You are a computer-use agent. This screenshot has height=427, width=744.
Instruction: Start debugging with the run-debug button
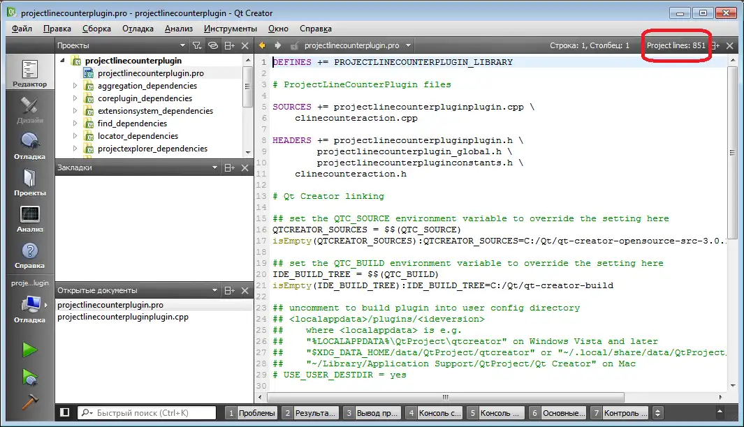pyautogui.click(x=29, y=377)
